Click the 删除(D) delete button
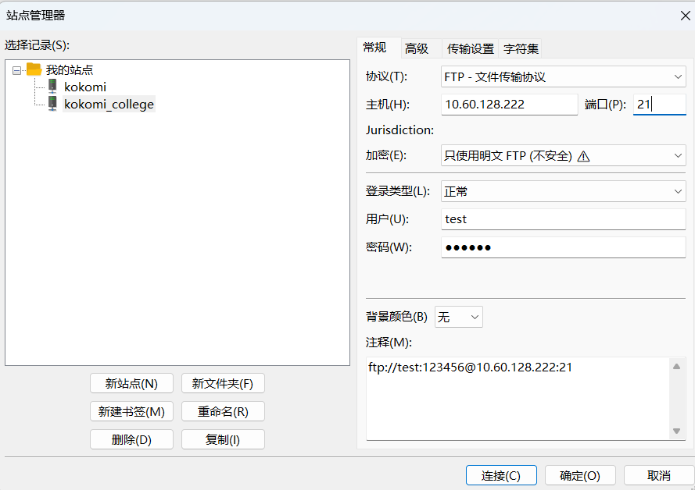Screen dimensions: 695x490 (x=131, y=439)
